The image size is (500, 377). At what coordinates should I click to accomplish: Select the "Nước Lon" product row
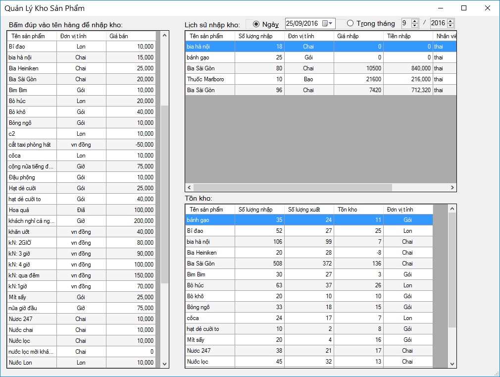click(x=81, y=362)
